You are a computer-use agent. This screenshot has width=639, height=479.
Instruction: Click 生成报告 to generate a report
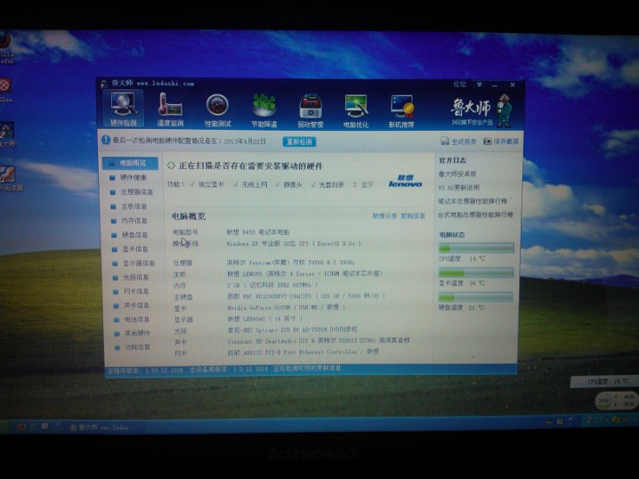pyautogui.click(x=458, y=142)
